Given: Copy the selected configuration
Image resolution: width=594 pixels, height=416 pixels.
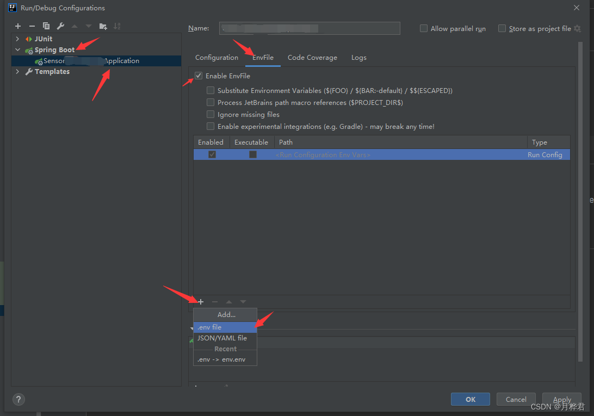Looking at the screenshot, I should click(46, 26).
